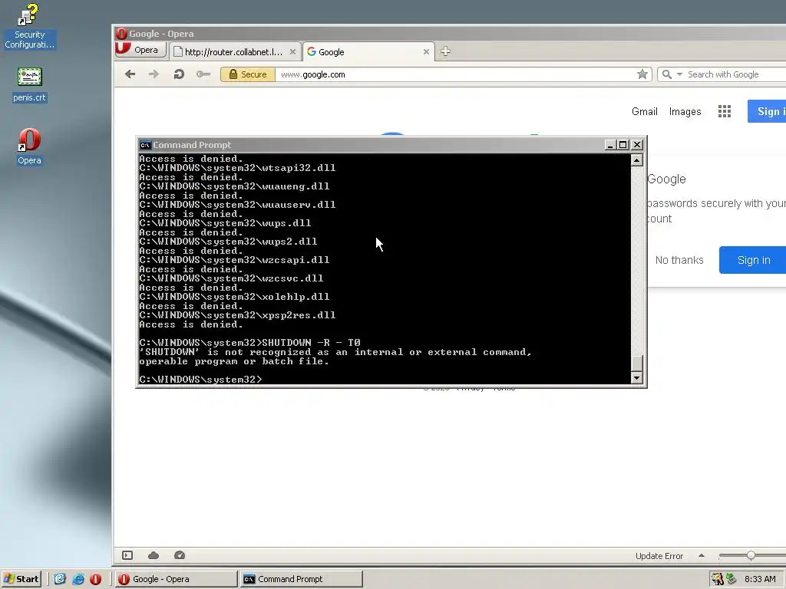Image resolution: width=786 pixels, height=589 pixels.
Task: Open the Command Prompt system menu icon
Action: (x=145, y=145)
